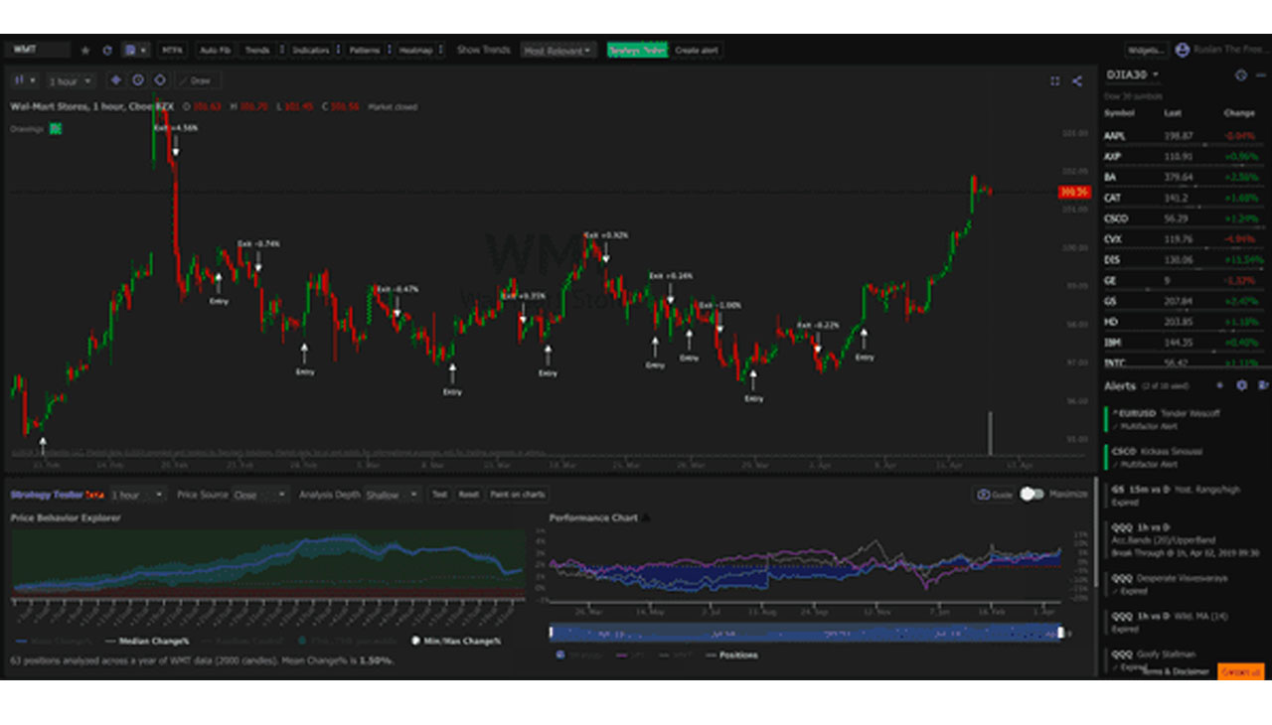Open the dropdown arrow beside the save icon
Image resolution: width=1272 pixels, height=725 pixels.
(x=143, y=50)
